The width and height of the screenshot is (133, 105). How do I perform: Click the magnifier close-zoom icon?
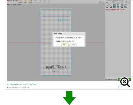pyautogui.click(x=125, y=82)
